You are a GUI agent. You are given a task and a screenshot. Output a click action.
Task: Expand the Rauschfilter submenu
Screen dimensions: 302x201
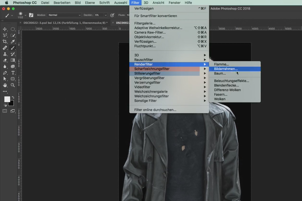pos(169,60)
